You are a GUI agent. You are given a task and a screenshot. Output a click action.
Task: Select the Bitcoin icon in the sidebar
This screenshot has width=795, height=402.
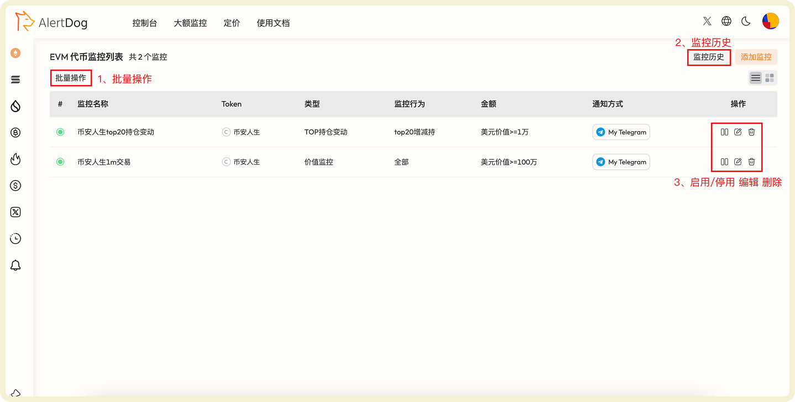pyautogui.click(x=15, y=133)
